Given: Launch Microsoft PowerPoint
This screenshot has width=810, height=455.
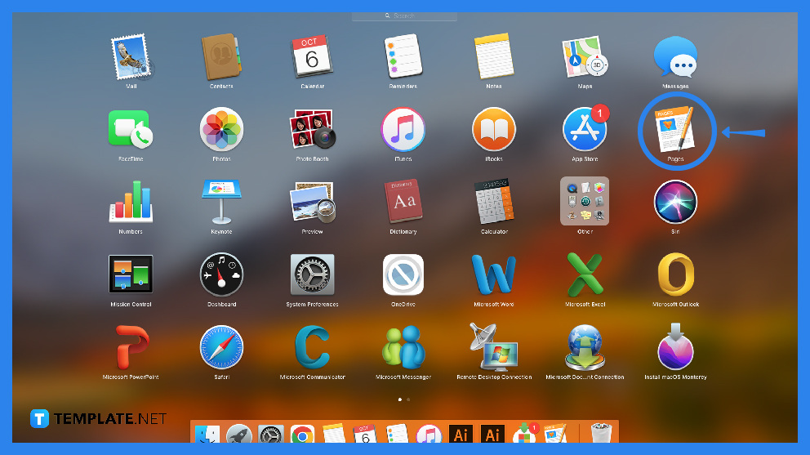Looking at the screenshot, I should [131, 347].
